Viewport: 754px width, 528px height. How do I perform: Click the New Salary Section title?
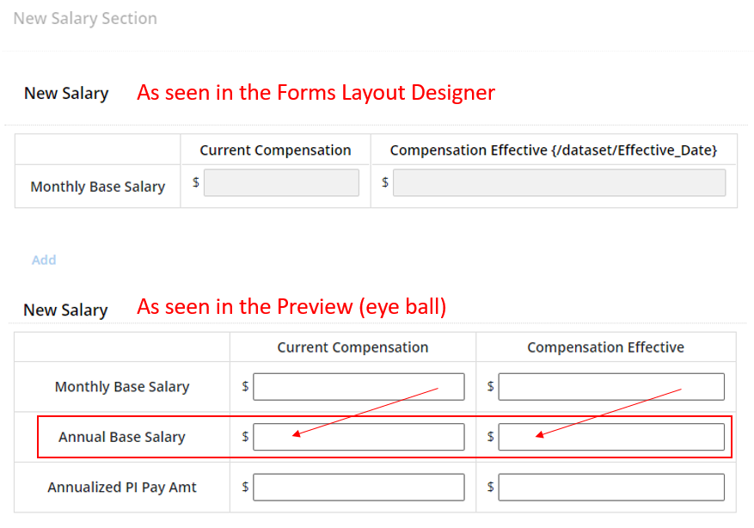(85, 18)
